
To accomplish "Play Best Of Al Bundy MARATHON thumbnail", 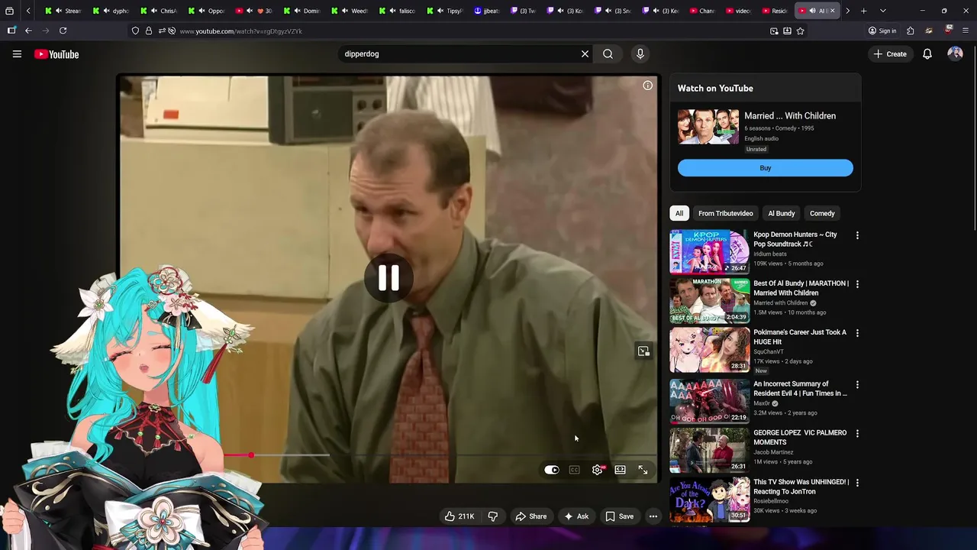I will point(710,300).
